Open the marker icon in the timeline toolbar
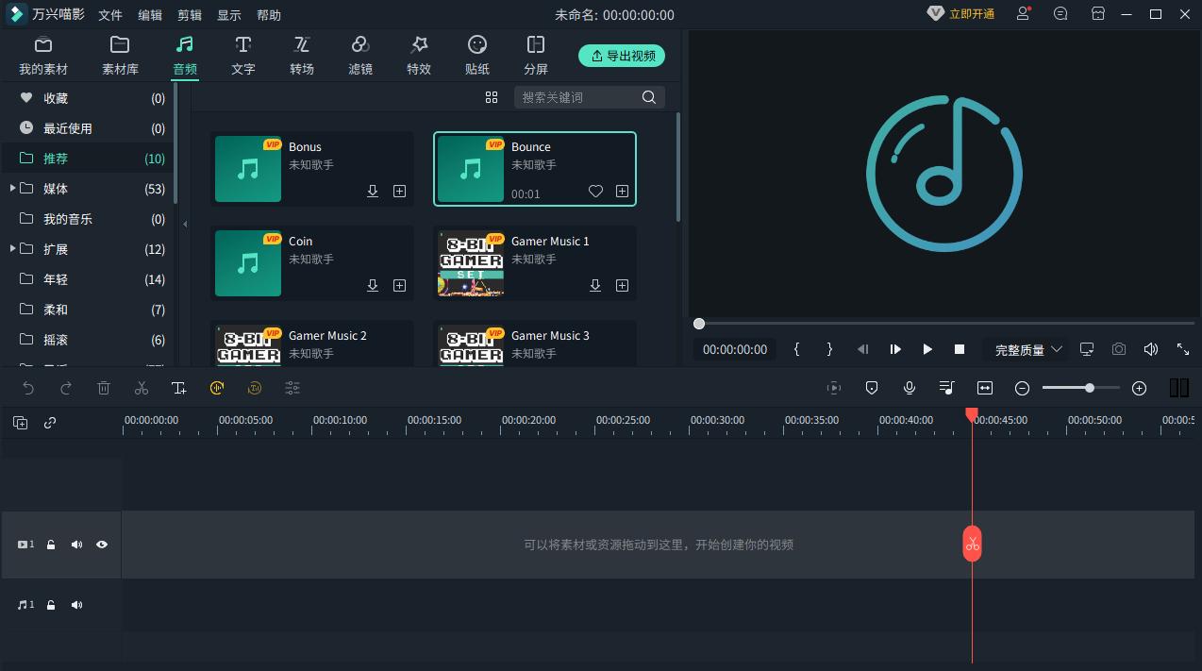 tap(872, 387)
